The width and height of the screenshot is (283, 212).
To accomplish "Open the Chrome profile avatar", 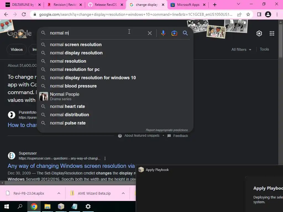I will pyautogui.click(x=268, y=14).
